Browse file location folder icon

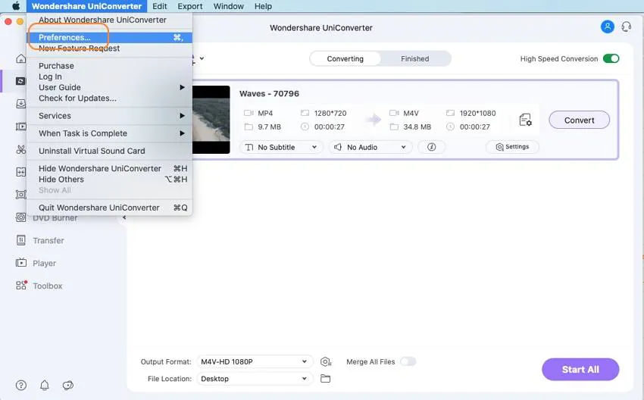(x=325, y=379)
